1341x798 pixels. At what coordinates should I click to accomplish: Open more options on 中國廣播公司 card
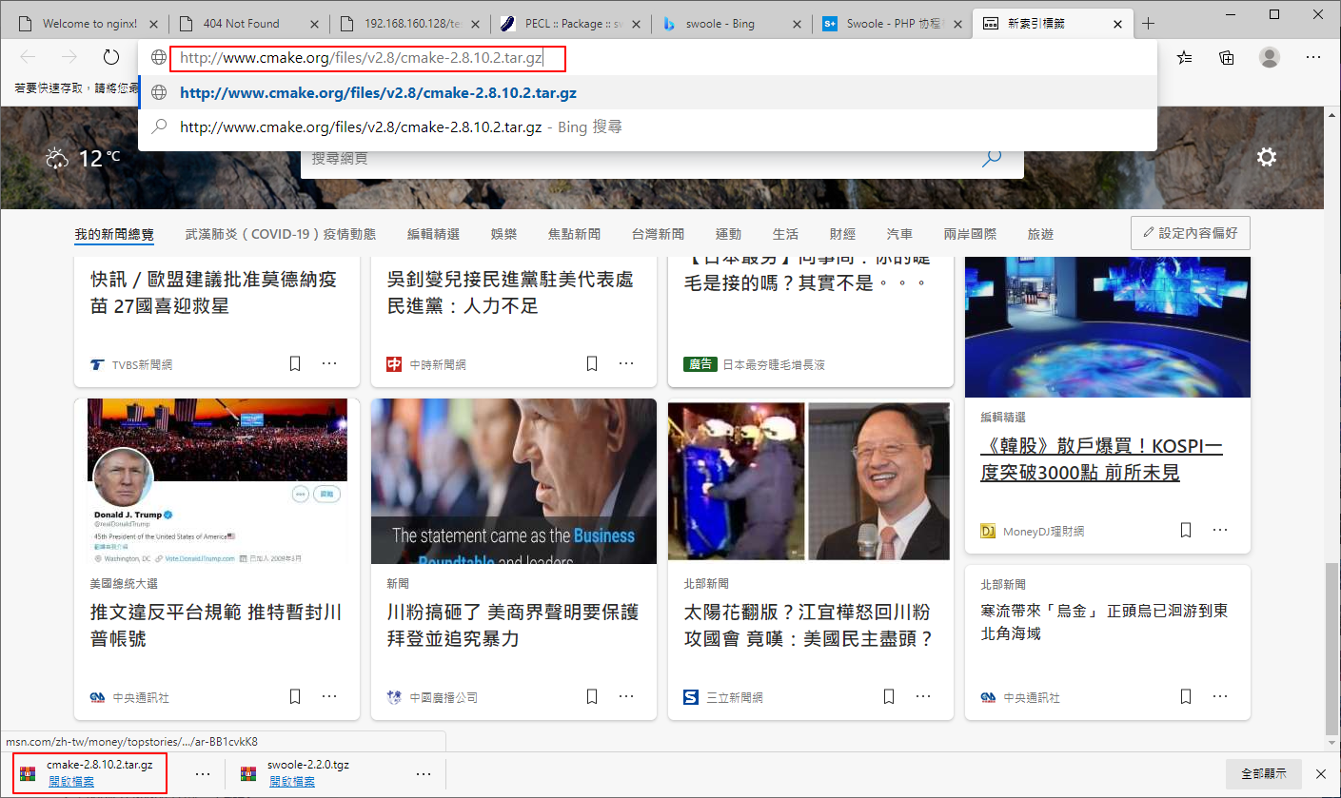pyautogui.click(x=626, y=696)
